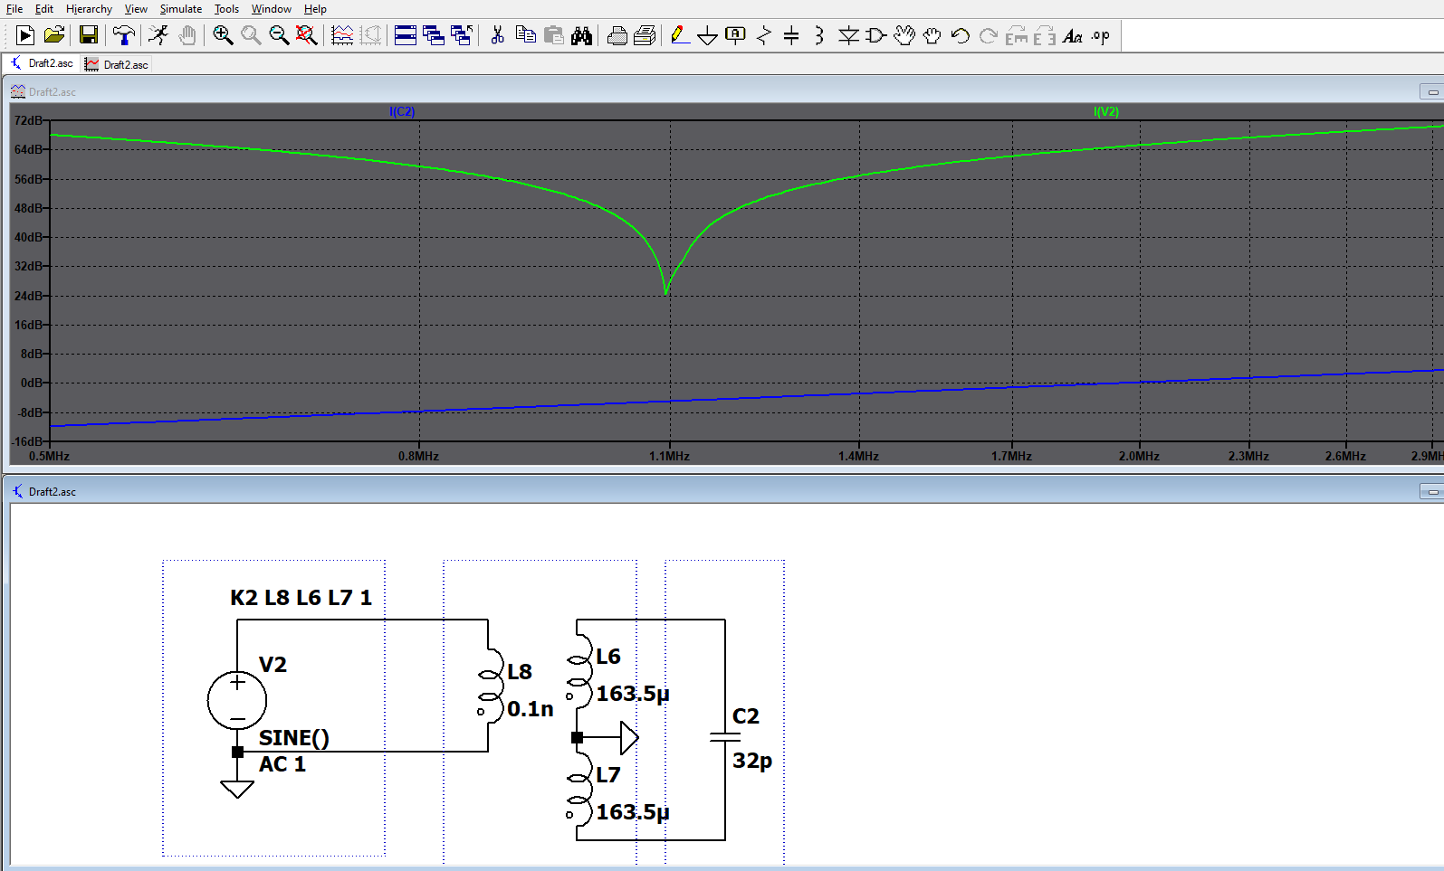Image resolution: width=1444 pixels, height=871 pixels.
Task: Minimize the schematic pane
Action: coord(1432,491)
